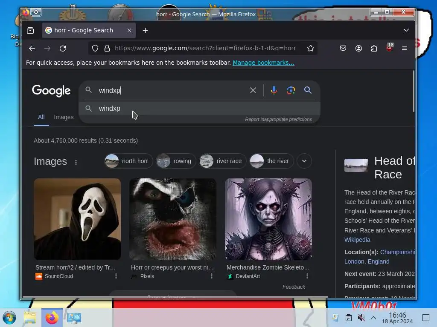Select the windxp search suggestion
The height and width of the screenshot is (327, 437).
click(x=199, y=109)
